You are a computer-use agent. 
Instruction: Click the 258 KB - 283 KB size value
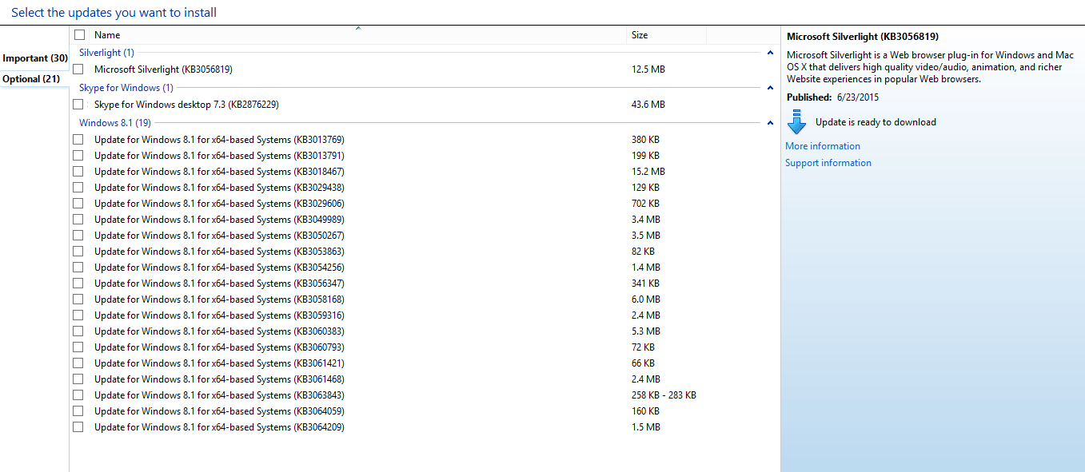click(x=664, y=395)
